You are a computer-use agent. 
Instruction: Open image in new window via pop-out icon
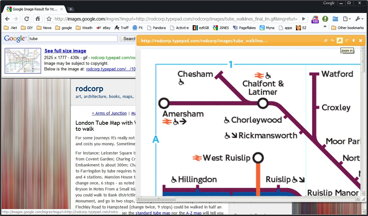(347, 40)
